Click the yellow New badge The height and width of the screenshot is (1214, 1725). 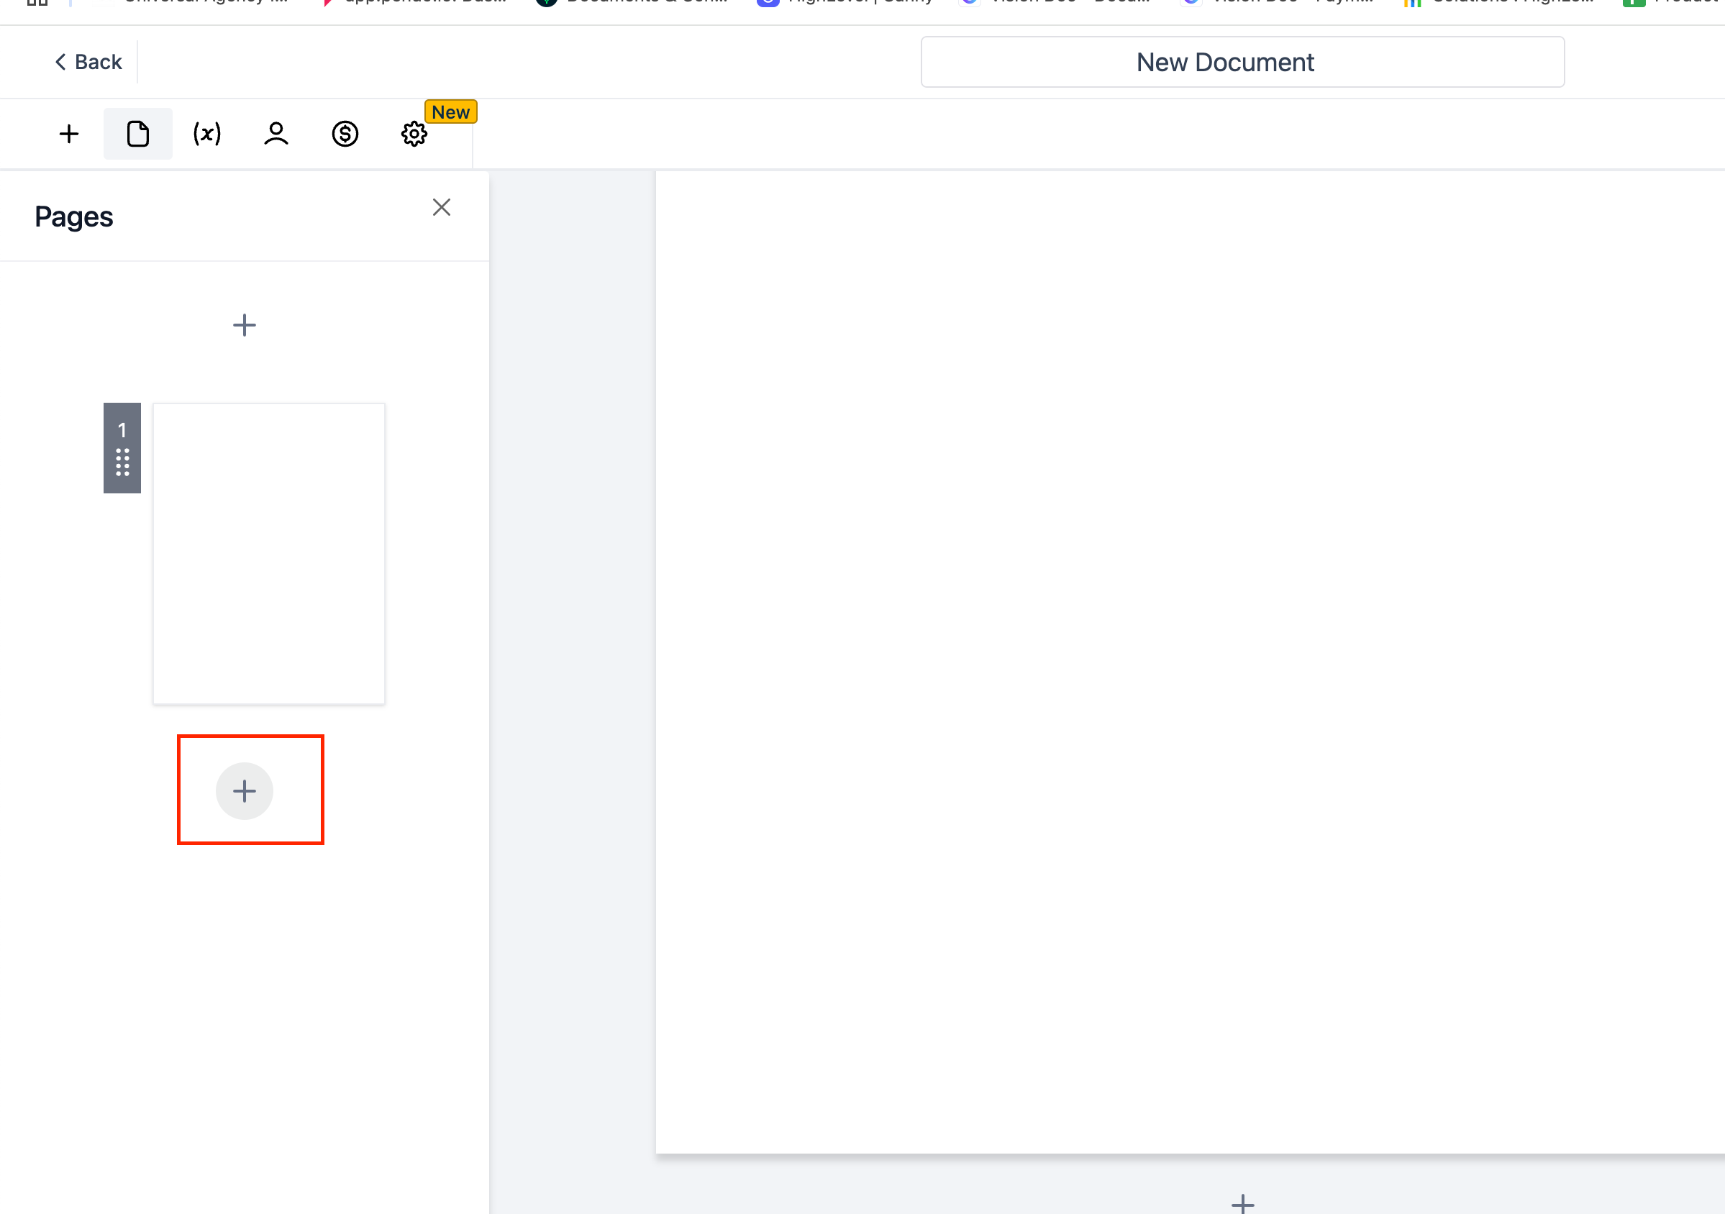450,112
